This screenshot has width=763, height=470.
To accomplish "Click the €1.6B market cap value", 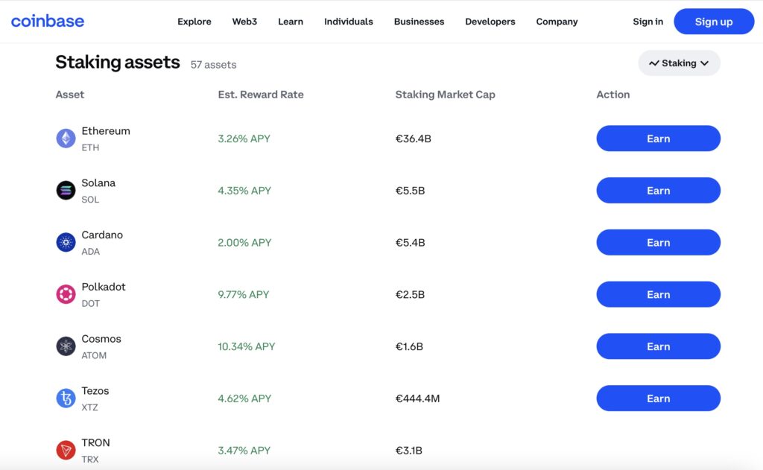I will tap(409, 347).
